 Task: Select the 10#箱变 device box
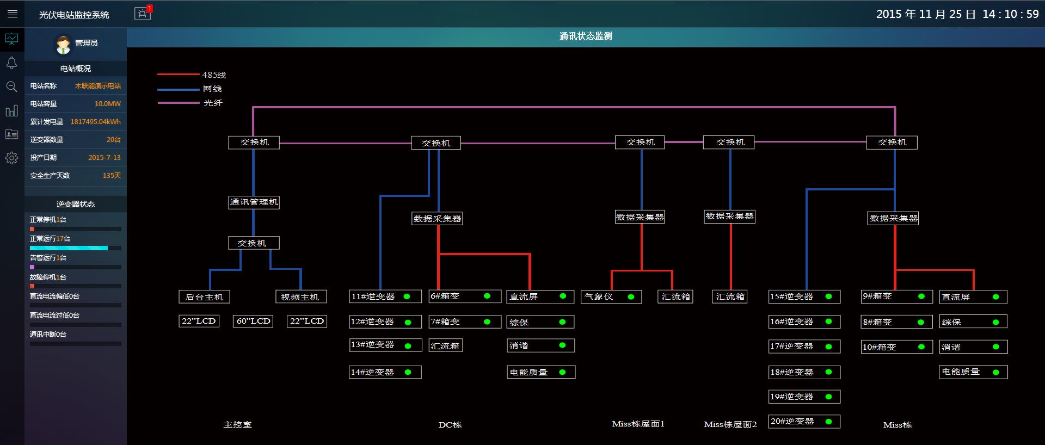(897, 347)
